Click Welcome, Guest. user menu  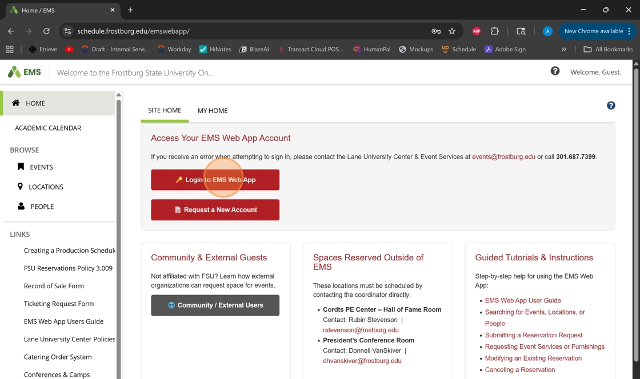tap(595, 72)
